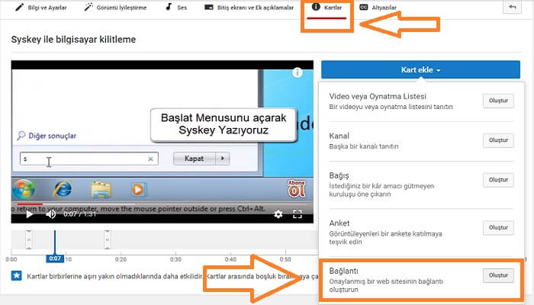The image size is (534, 305).
Task: Click the info card icon on video
Action: coord(298,72)
